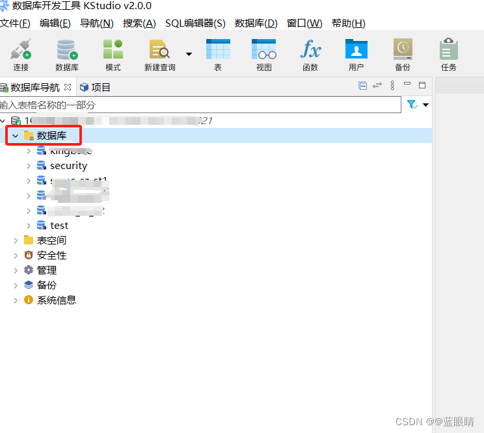Open the 帮助(H) menu
484x433 pixels.
click(349, 23)
